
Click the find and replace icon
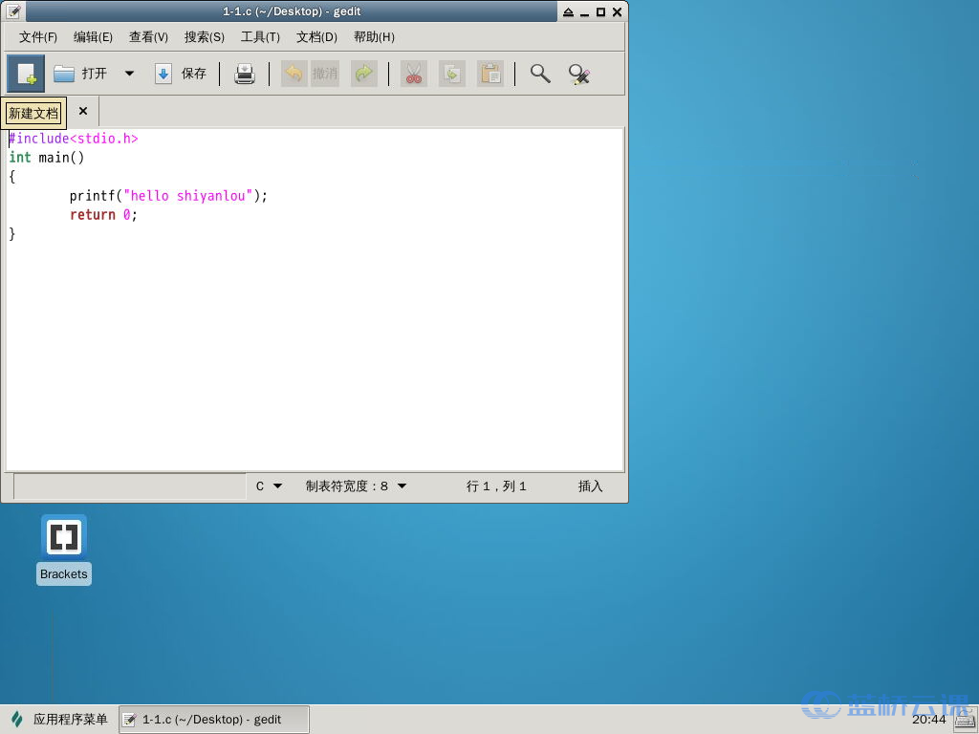(578, 74)
